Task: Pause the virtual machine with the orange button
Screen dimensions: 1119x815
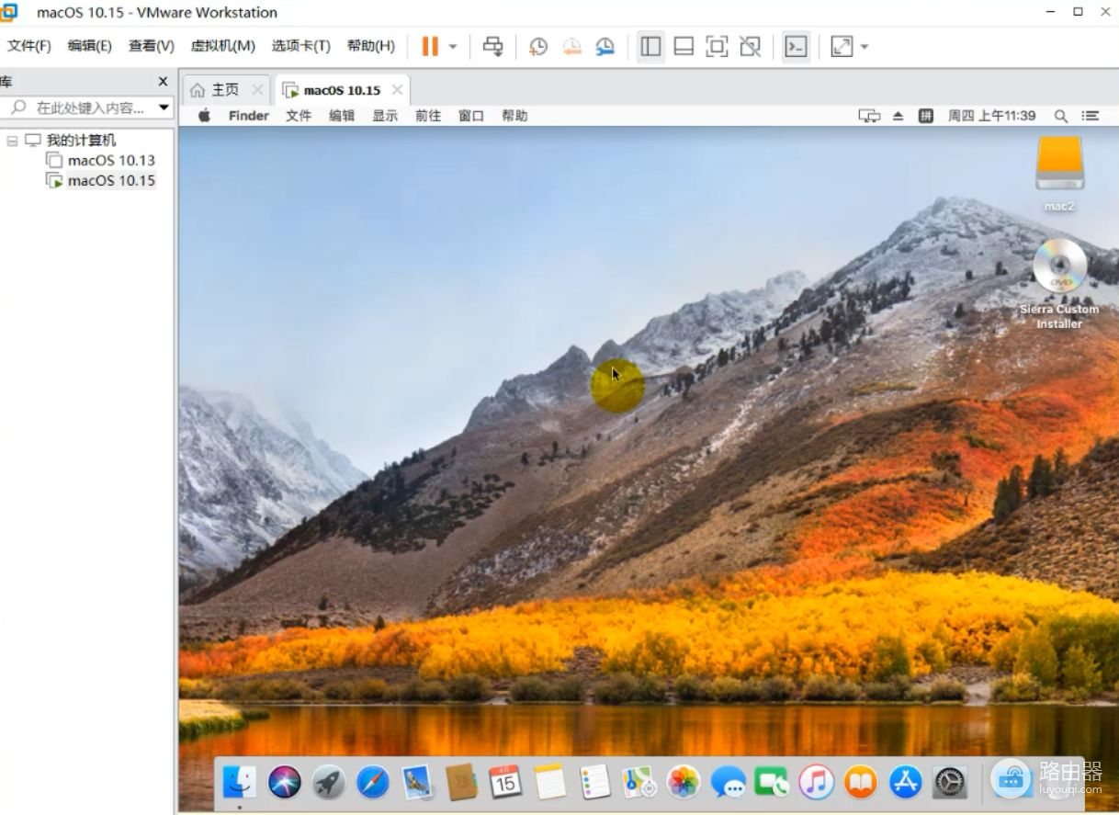Action: [429, 47]
